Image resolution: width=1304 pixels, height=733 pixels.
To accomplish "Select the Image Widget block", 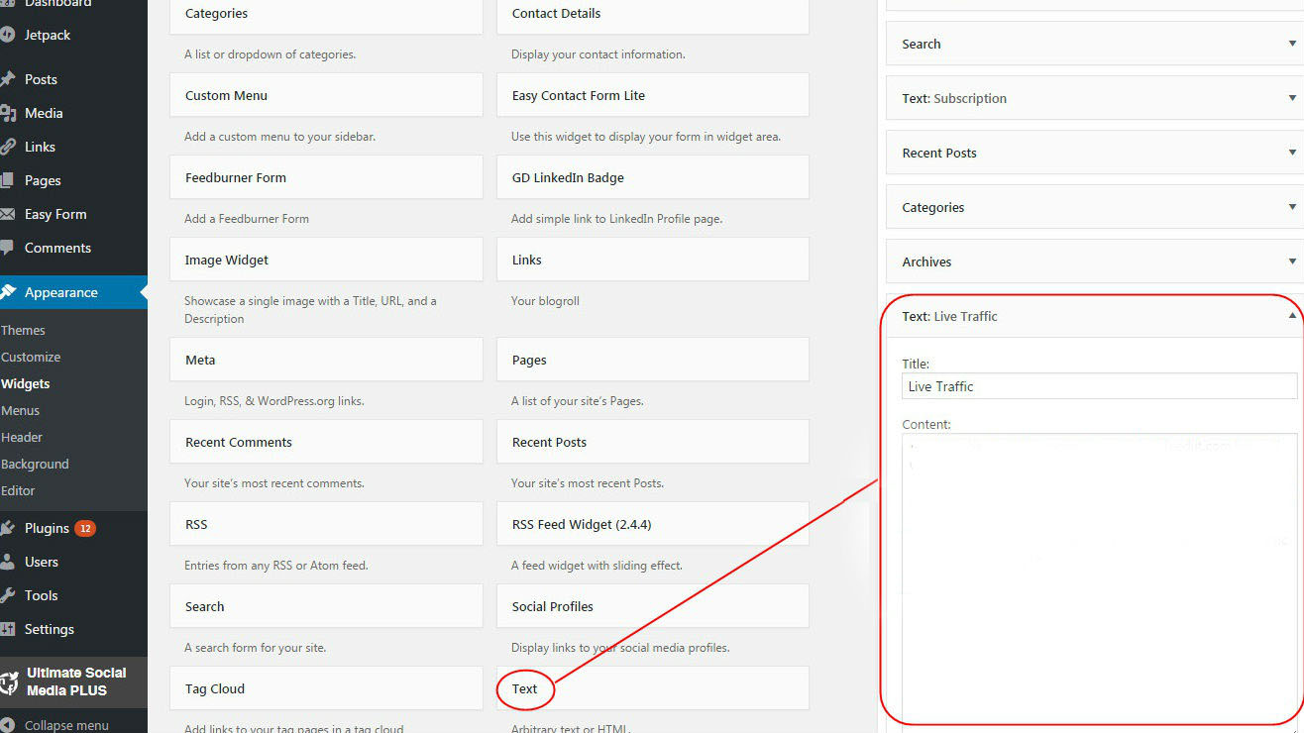I will pos(326,260).
